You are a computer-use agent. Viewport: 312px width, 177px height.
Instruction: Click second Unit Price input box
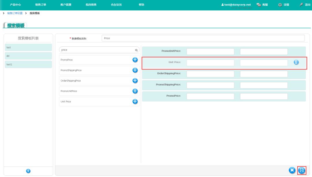(x=264, y=63)
